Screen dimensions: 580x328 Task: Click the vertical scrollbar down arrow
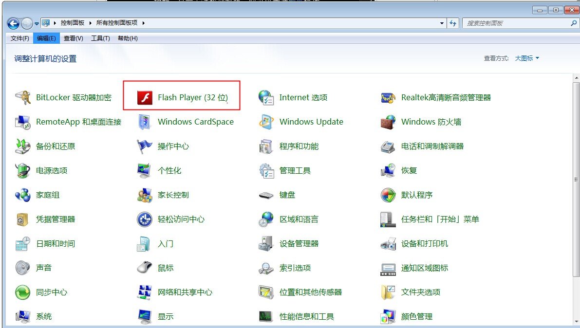coord(576,322)
